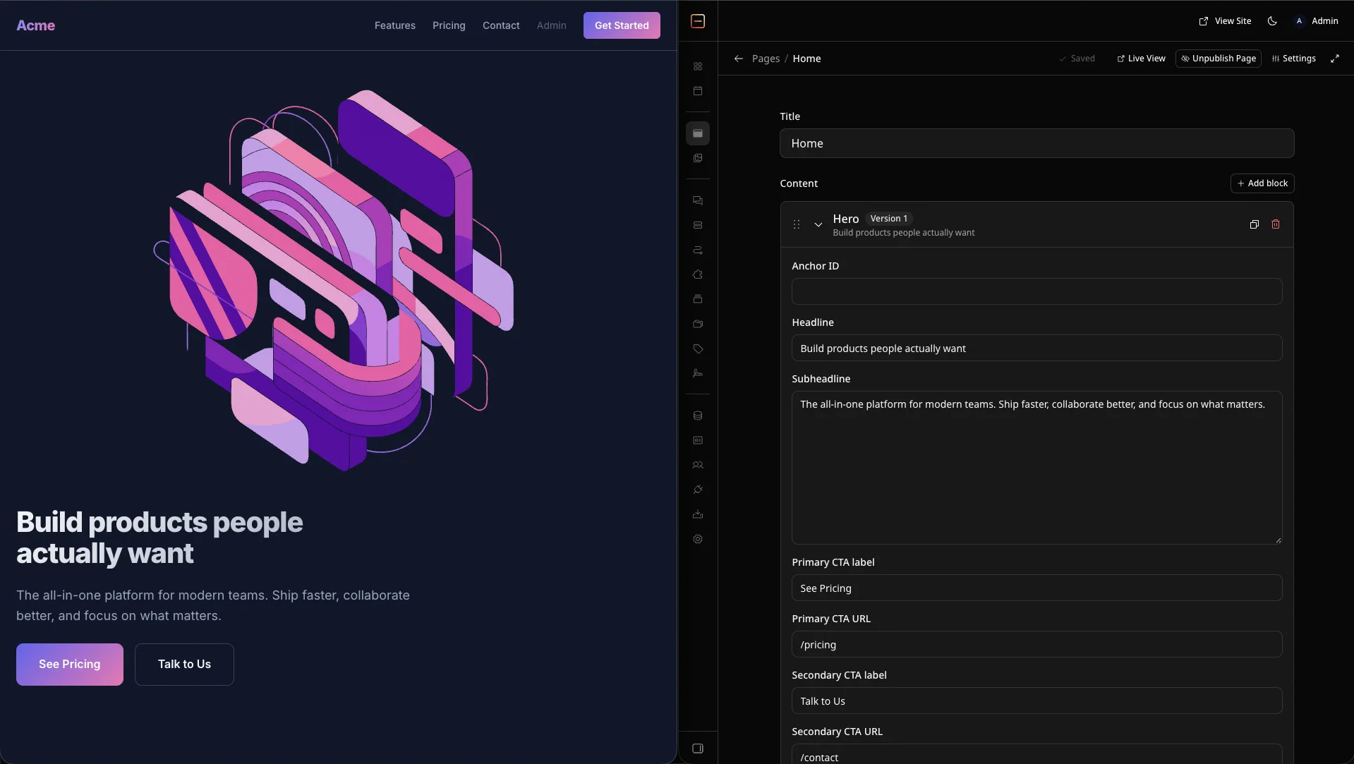Click the back arrow next to Pages
The height and width of the screenshot is (764, 1354).
(x=738, y=59)
